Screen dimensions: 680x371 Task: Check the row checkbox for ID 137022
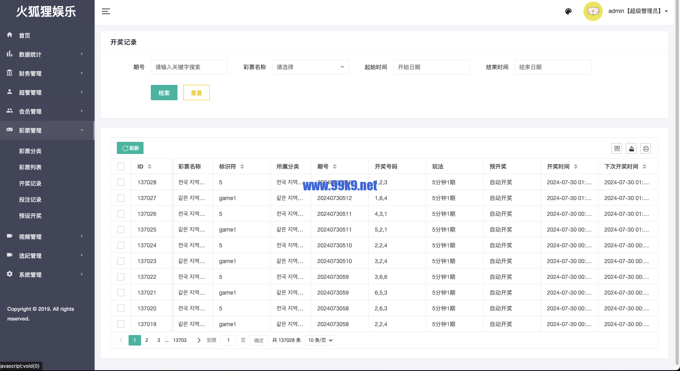click(121, 277)
